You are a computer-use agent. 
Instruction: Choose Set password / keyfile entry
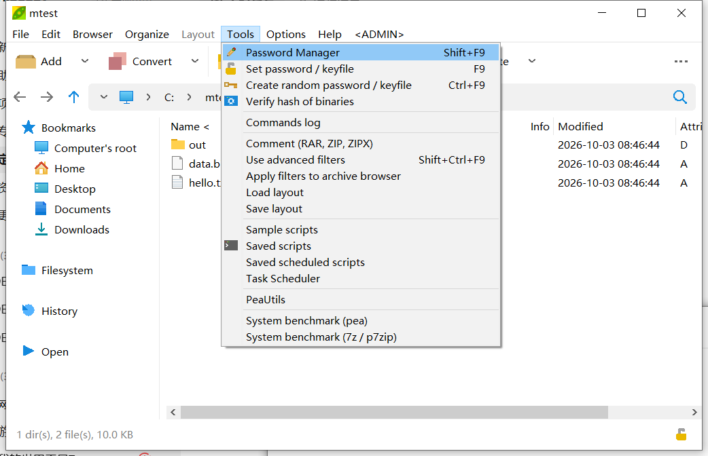[x=361, y=69]
